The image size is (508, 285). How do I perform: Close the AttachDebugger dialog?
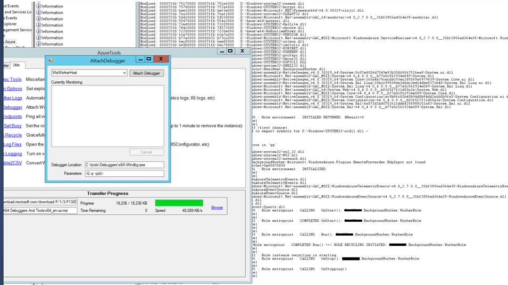[x=161, y=59]
